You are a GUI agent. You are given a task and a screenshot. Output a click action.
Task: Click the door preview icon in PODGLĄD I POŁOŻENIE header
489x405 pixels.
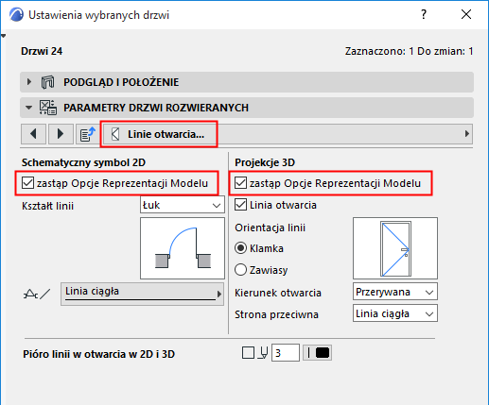pos(47,82)
